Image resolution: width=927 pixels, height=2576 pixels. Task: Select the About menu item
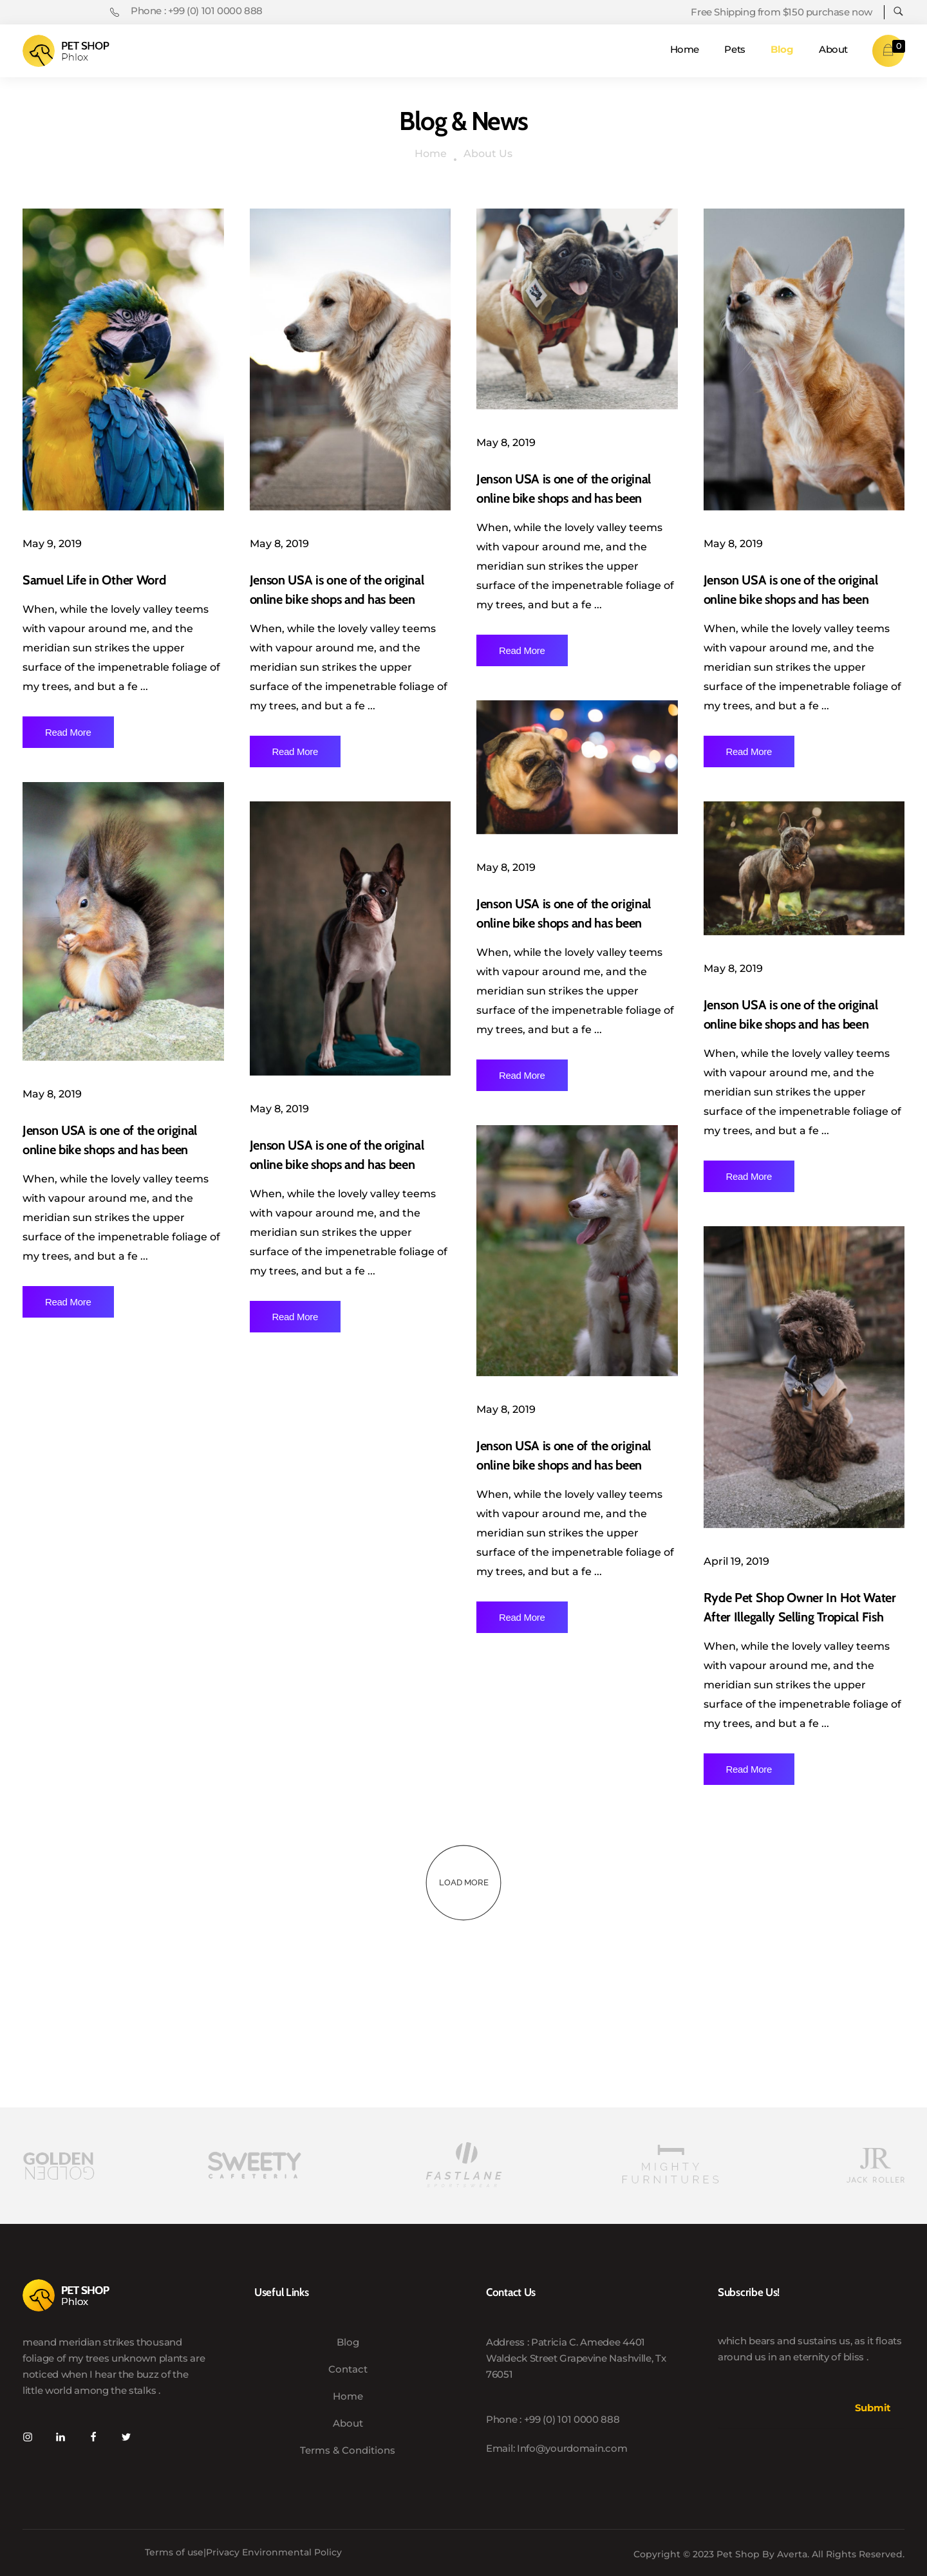pyautogui.click(x=833, y=50)
